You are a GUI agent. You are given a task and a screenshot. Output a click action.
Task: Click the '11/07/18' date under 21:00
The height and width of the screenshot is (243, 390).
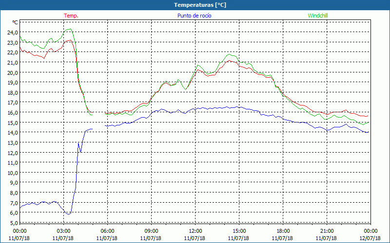click(x=326, y=238)
